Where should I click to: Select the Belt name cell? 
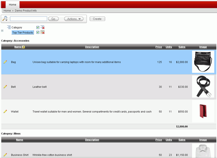tap(13, 87)
